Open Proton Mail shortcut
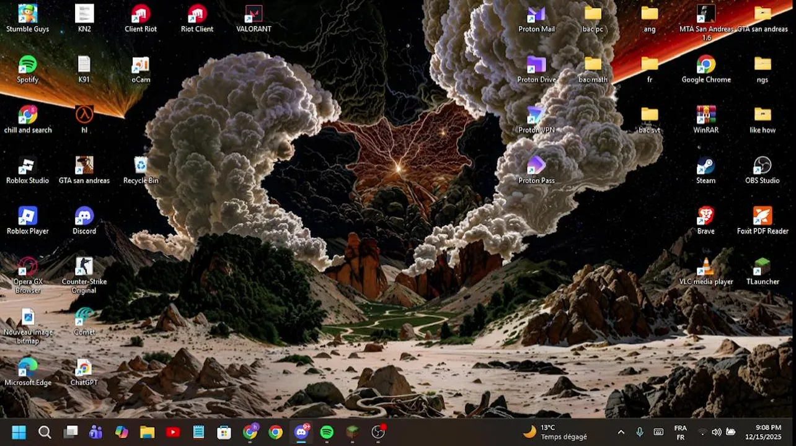The width and height of the screenshot is (796, 446). tap(536, 19)
